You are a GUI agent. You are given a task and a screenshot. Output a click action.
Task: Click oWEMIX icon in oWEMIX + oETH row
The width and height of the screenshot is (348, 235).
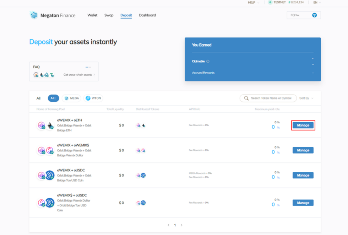41,125
